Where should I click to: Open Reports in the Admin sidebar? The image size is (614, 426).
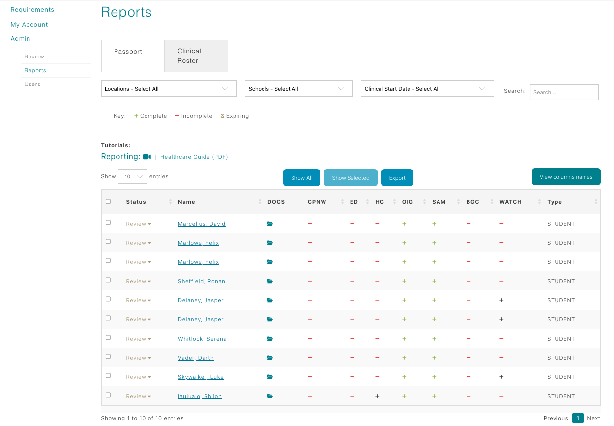click(x=35, y=70)
